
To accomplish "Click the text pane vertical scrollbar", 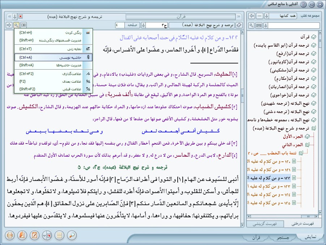I will 242,129.
